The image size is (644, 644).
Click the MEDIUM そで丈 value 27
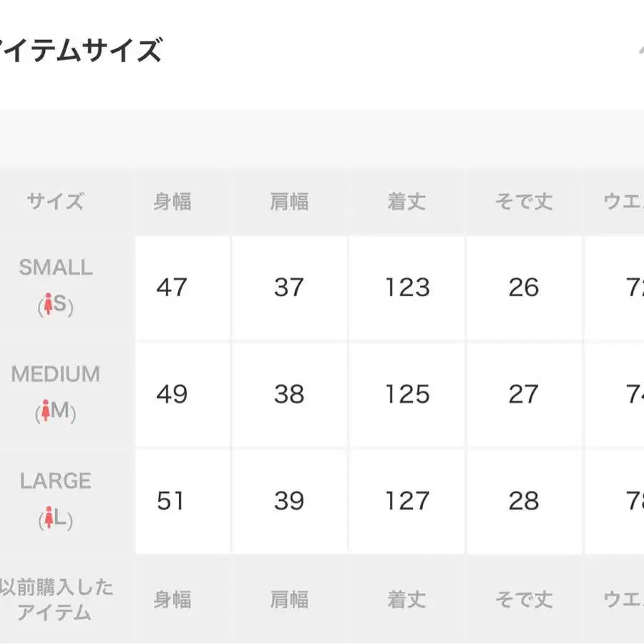[523, 394]
